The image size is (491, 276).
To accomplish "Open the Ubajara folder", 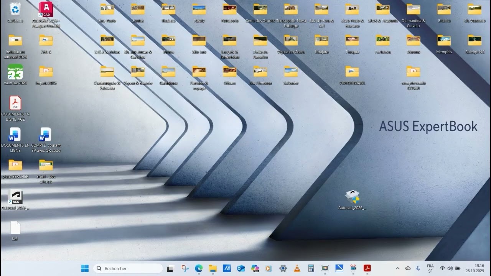I will coord(321,44).
